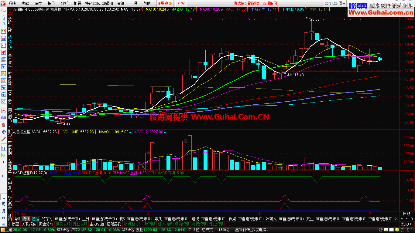415x233 pixels.
Task: Click the − zoom button at chart bottom-right
Action: [x=406, y=219]
